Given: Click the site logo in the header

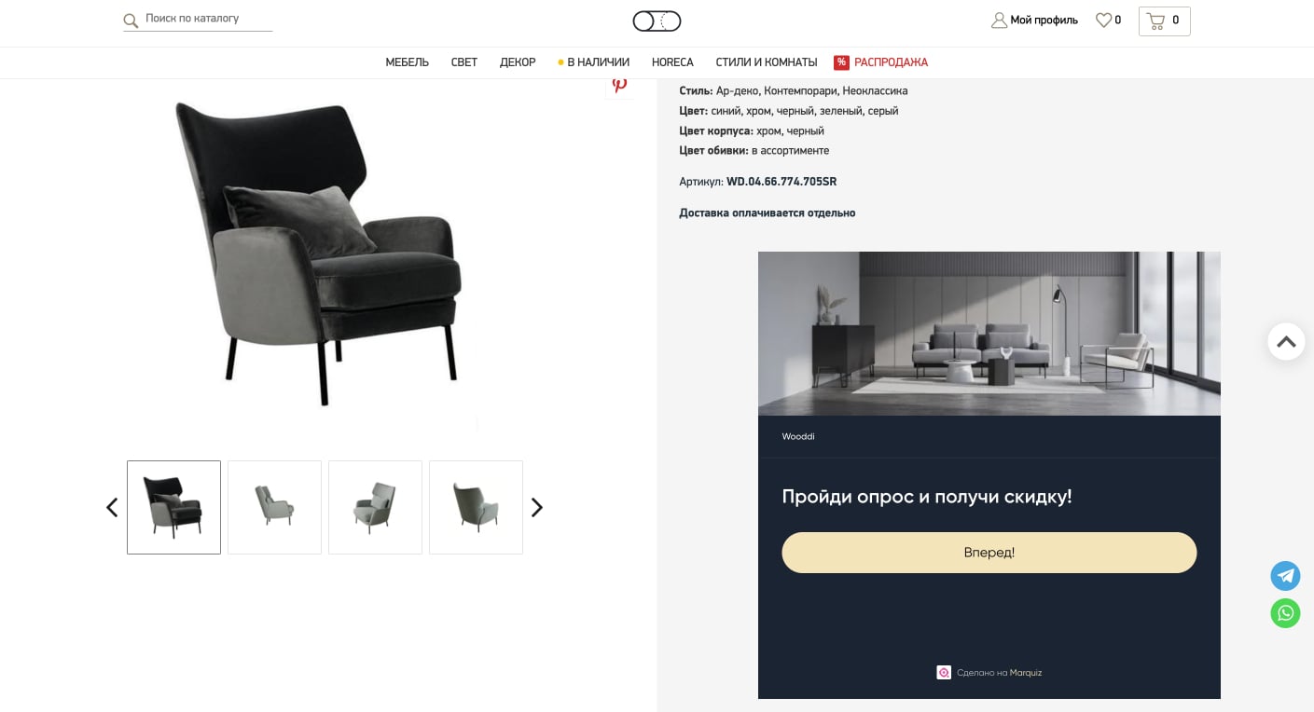Looking at the screenshot, I should tap(657, 21).
